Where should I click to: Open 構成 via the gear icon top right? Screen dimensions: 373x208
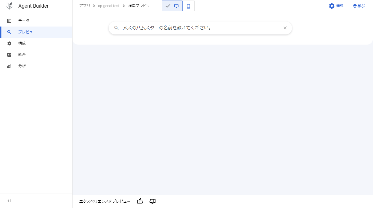pyautogui.click(x=336, y=6)
